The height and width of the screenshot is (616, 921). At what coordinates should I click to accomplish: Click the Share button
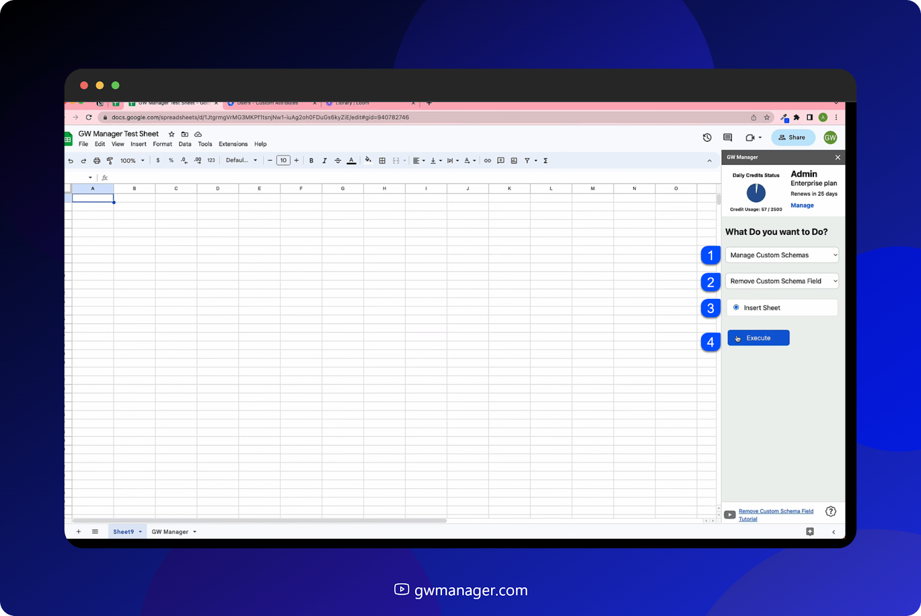coord(793,138)
